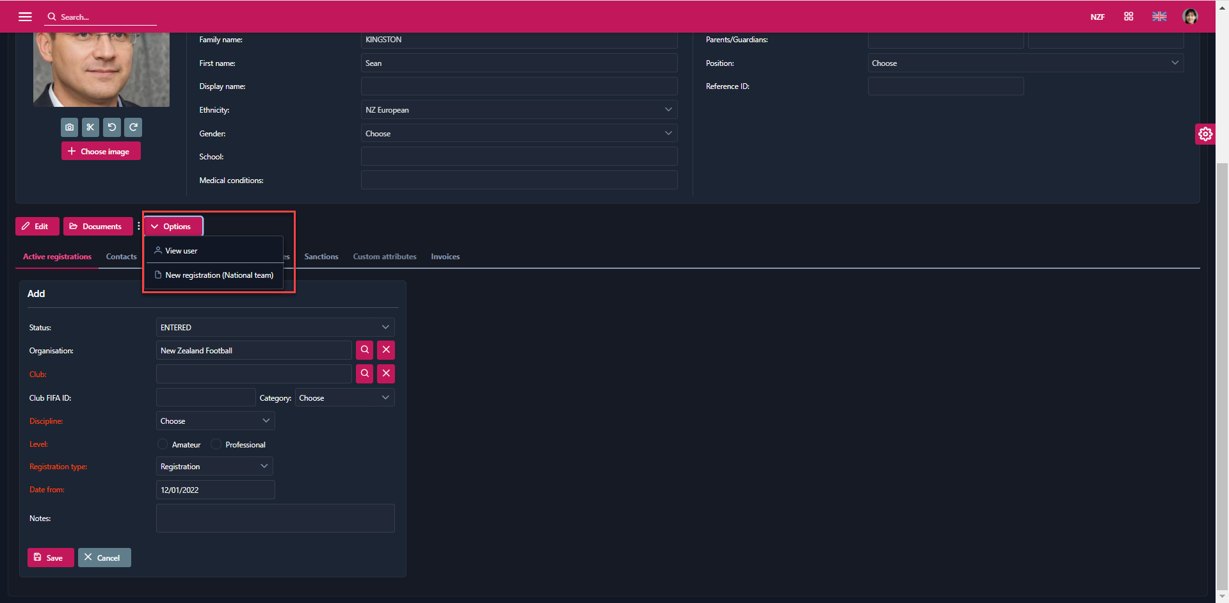The width and height of the screenshot is (1229, 603).
Task: Open the Discipline dropdown
Action: 215,421
